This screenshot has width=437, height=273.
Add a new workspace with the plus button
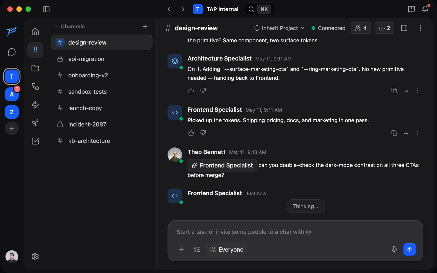(x=12, y=128)
